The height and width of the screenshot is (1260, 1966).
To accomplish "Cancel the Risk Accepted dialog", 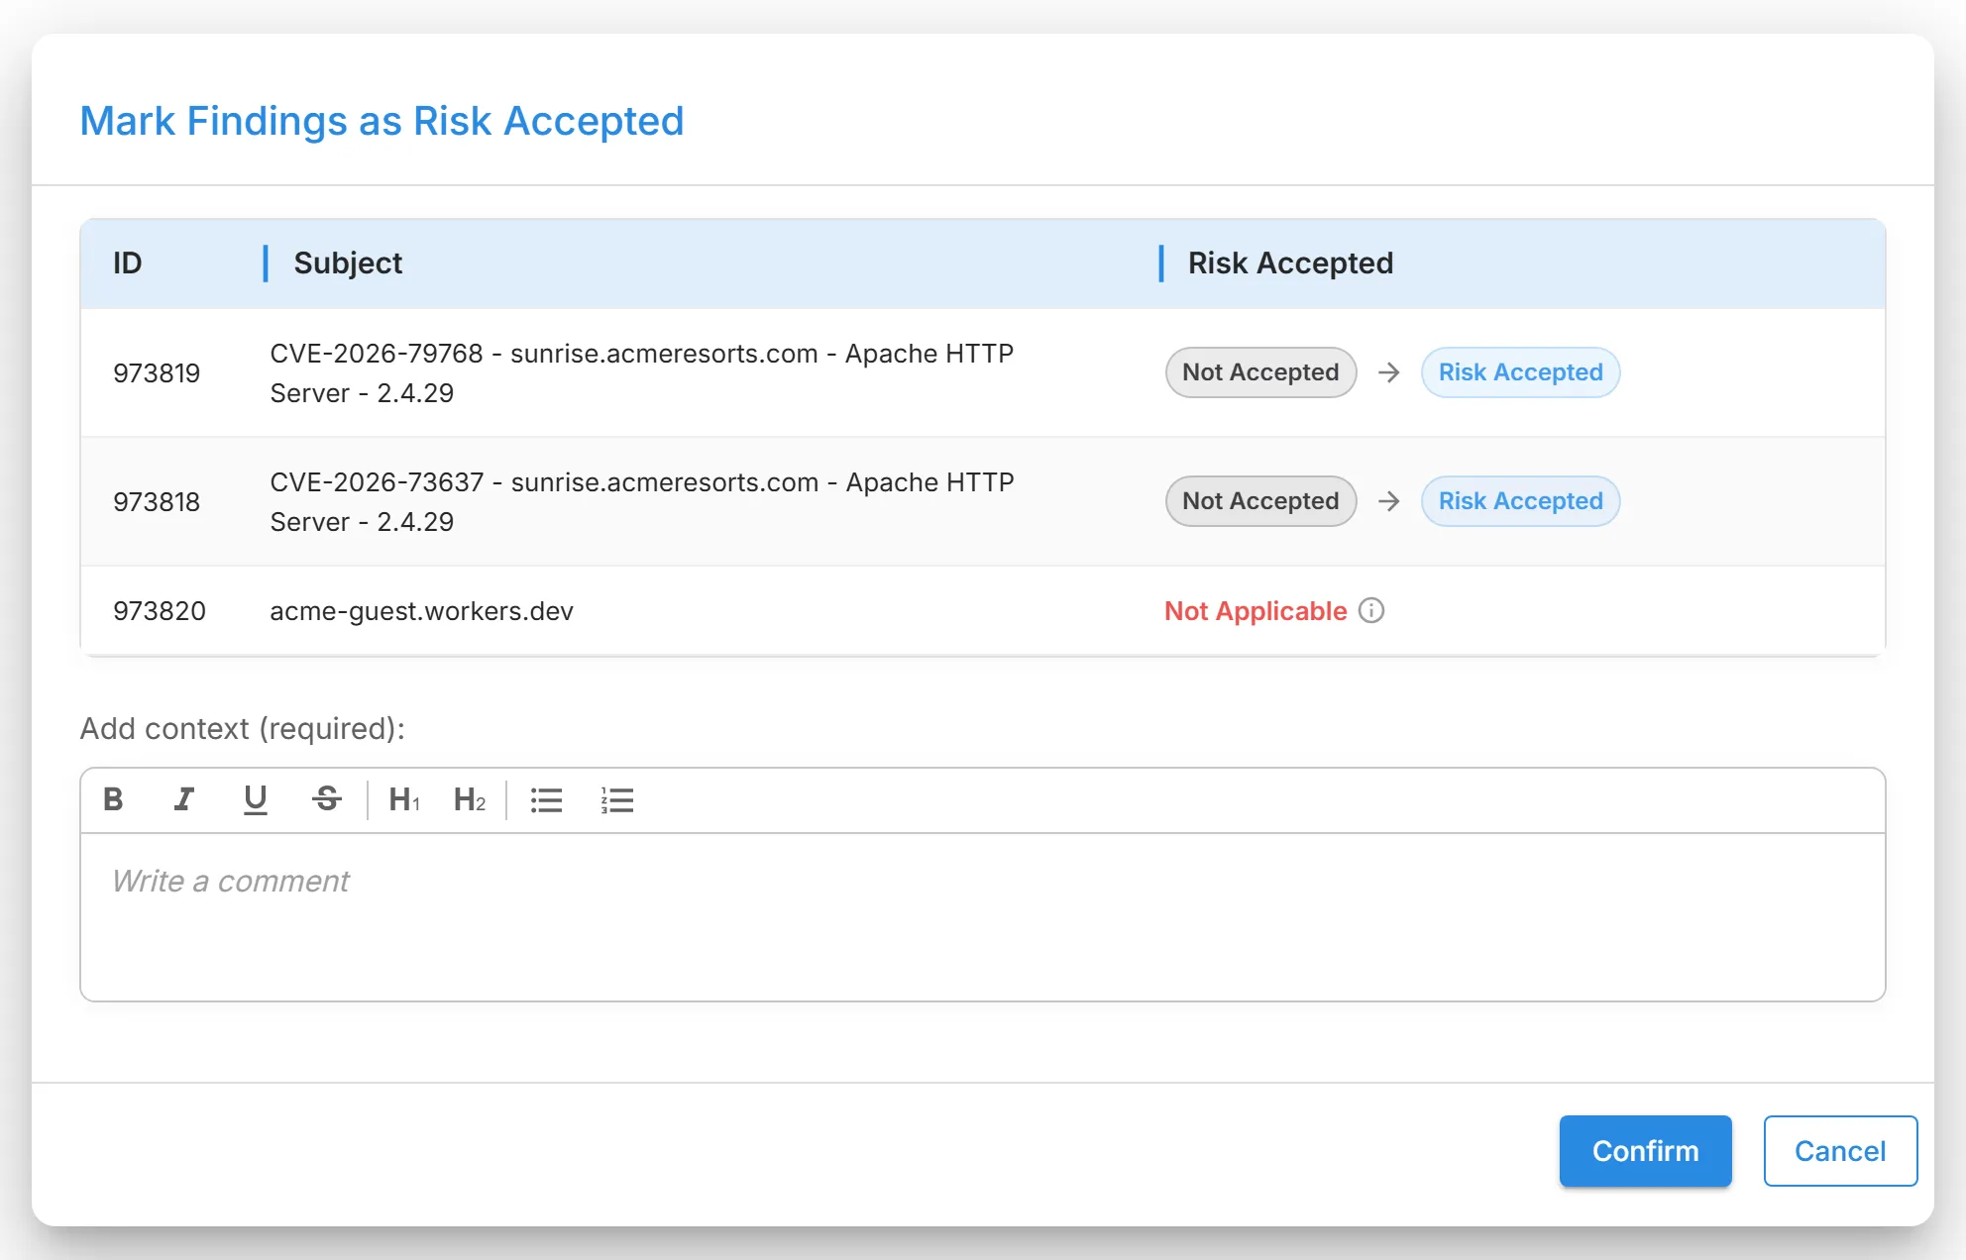I will coord(1840,1151).
